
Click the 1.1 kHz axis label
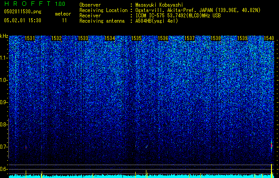tap(4, 58)
